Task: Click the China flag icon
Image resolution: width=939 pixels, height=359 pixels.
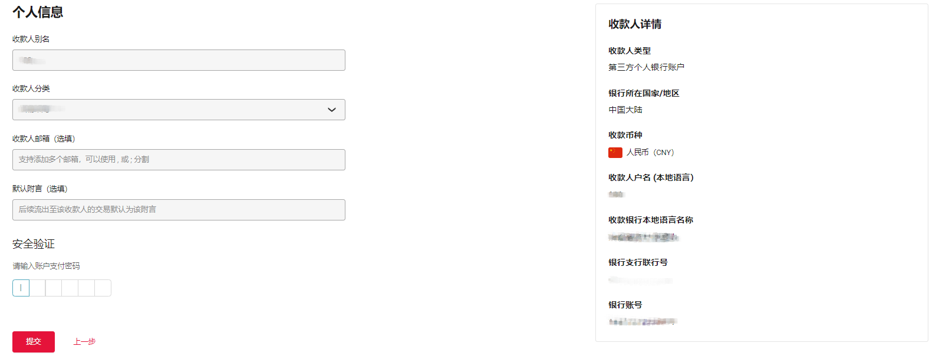Action: 615,153
